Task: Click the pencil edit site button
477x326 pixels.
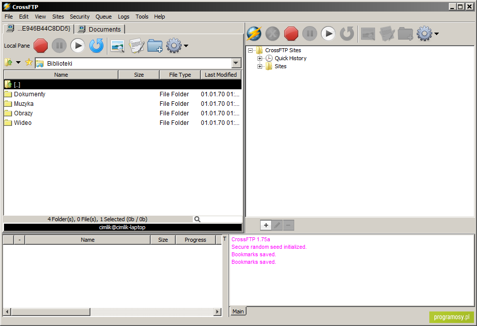Action: coord(277,225)
